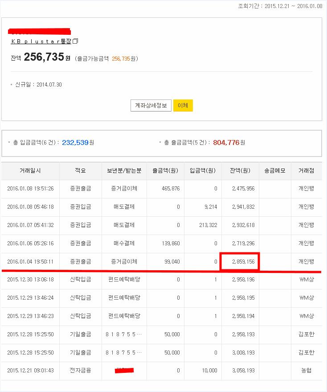Select the balance 2,941,832
Viewport: 327px width, 392px height.
pos(243,207)
